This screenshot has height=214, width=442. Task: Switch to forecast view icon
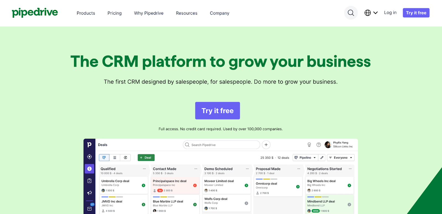tap(125, 158)
